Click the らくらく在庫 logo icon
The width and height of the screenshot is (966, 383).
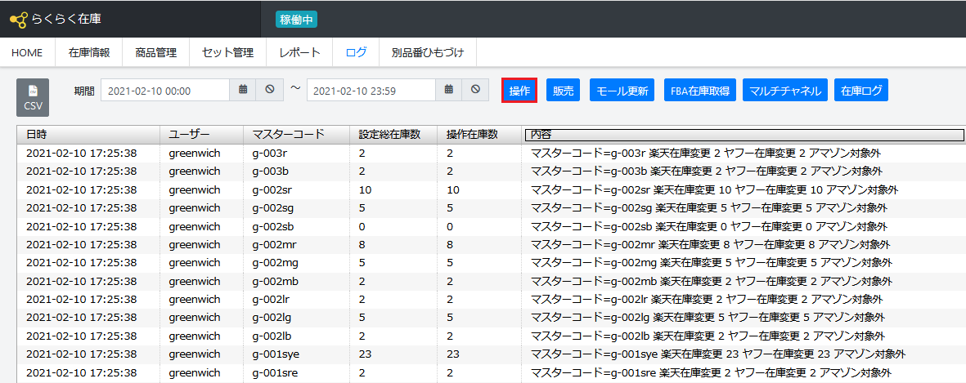pos(19,20)
